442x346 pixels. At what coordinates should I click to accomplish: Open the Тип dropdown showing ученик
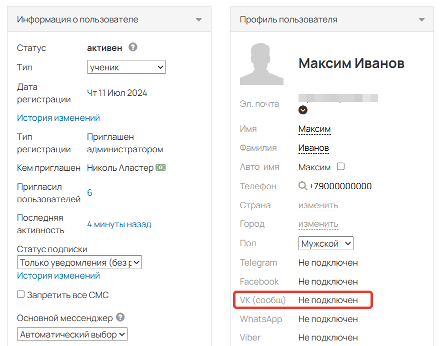(x=126, y=67)
